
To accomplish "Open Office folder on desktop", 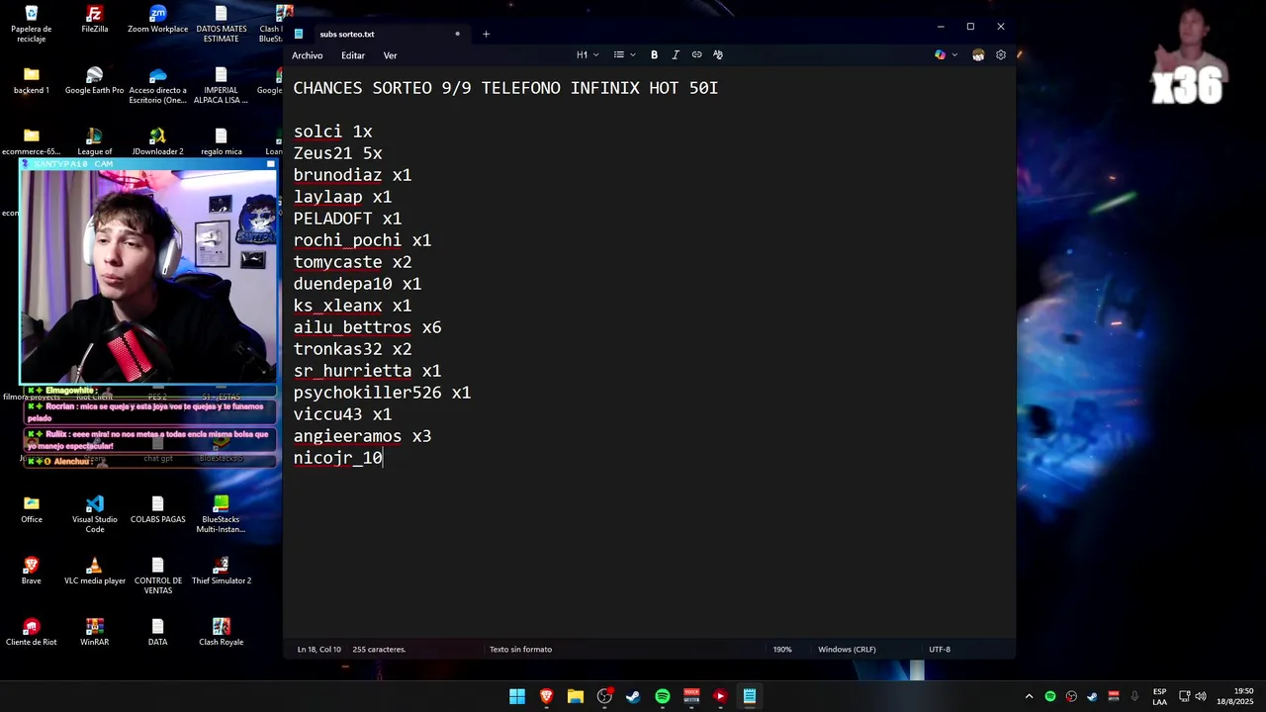I will pos(32,509).
